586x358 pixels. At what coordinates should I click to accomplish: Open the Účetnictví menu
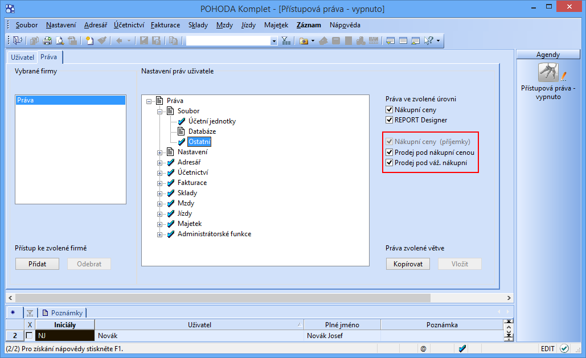129,25
